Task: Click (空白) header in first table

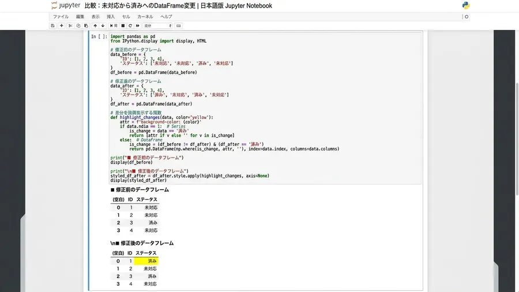Action: pos(118,199)
